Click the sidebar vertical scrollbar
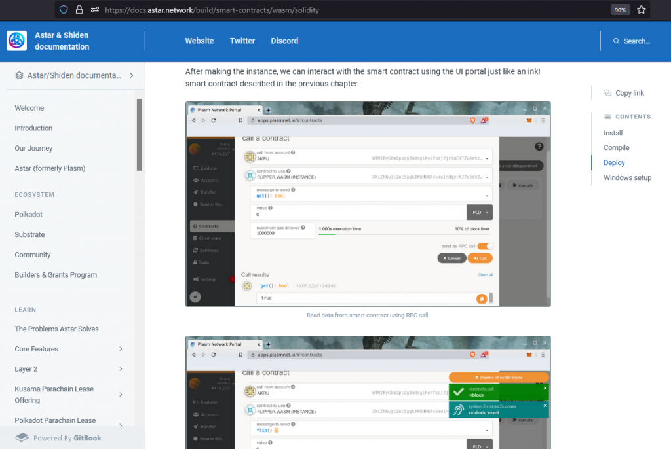 [139, 134]
